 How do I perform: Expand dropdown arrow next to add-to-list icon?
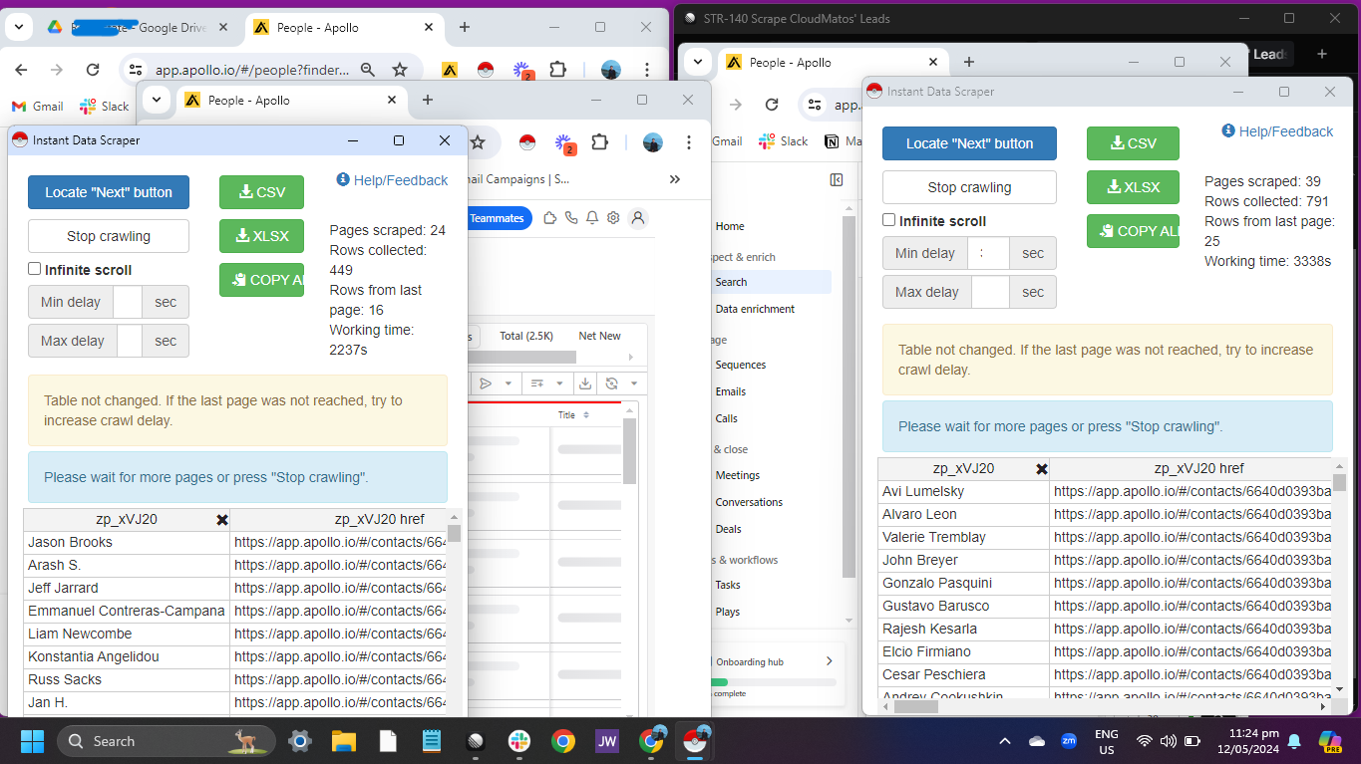[x=559, y=383]
